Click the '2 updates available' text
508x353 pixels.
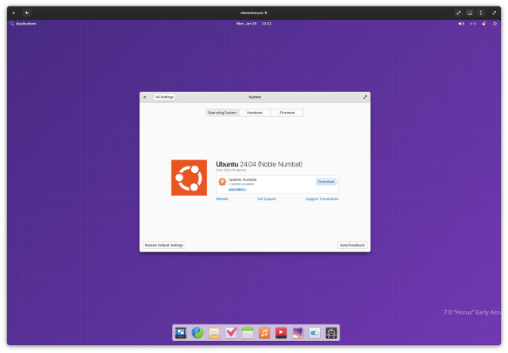click(x=241, y=184)
